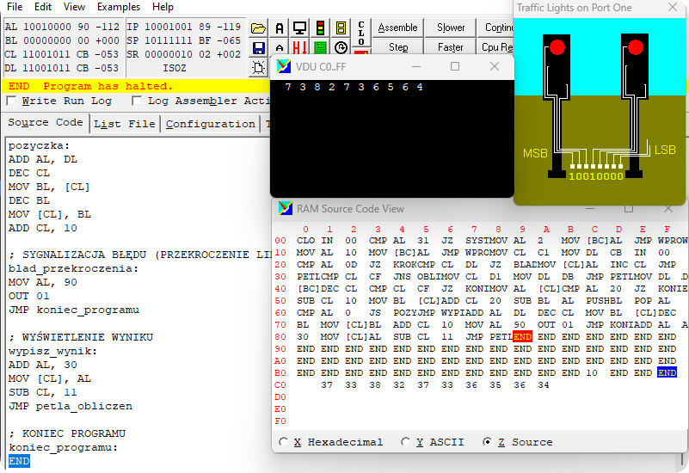Viewport: 689px width, 473px height.
Task: Click the large letter A font icon
Action: (x=280, y=28)
